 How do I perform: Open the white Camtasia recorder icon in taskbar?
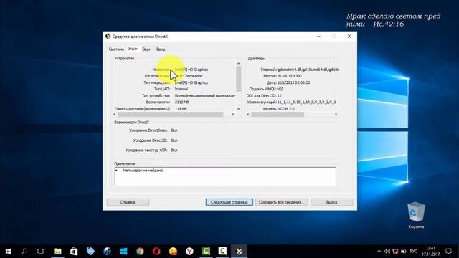(222, 251)
